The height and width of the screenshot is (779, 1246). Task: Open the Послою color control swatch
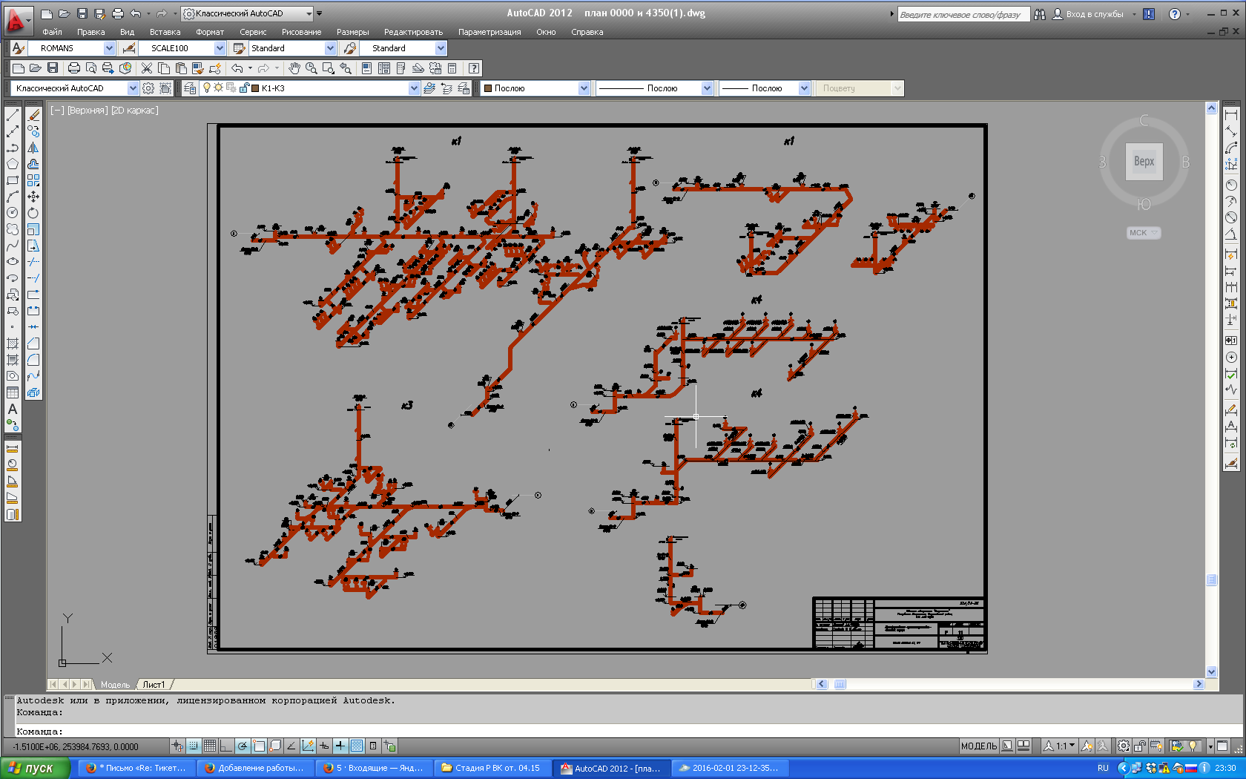pyautogui.click(x=535, y=88)
